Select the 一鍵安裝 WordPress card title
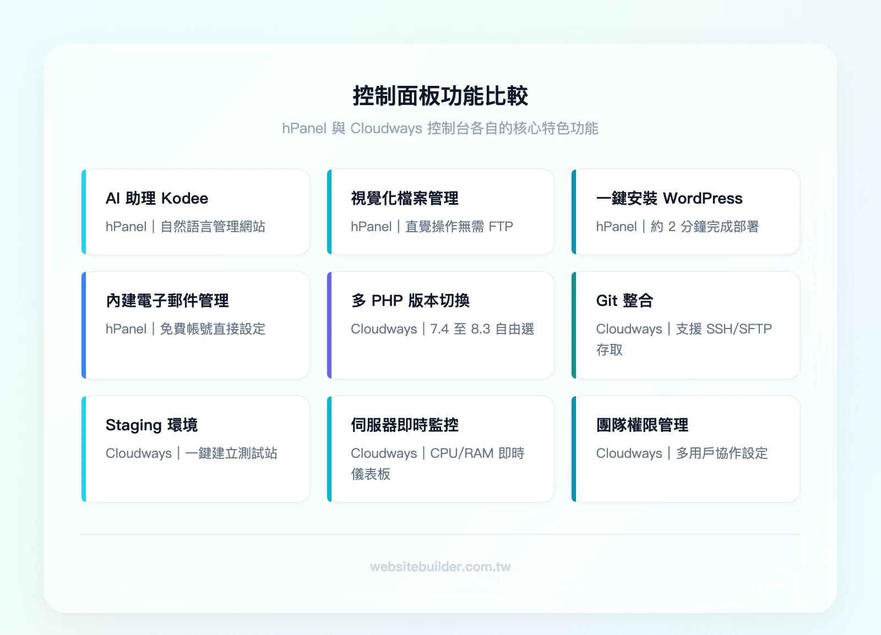This screenshot has width=881, height=635. [x=670, y=198]
